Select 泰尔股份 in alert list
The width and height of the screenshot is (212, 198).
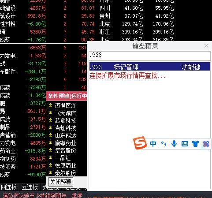click(65, 173)
